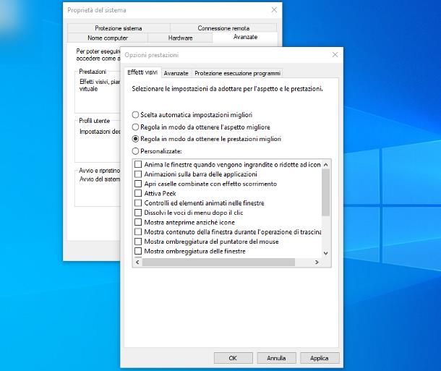Click the 'Proprietà del sistema' title text
The height and width of the screenshot is (371, 441).
(97, 10)
